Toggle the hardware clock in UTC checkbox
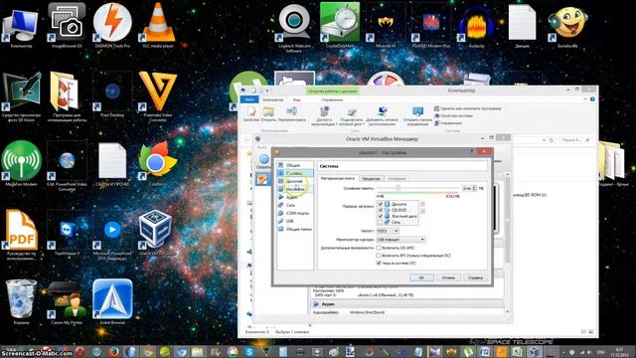636x358 pixels. [379, 263]
